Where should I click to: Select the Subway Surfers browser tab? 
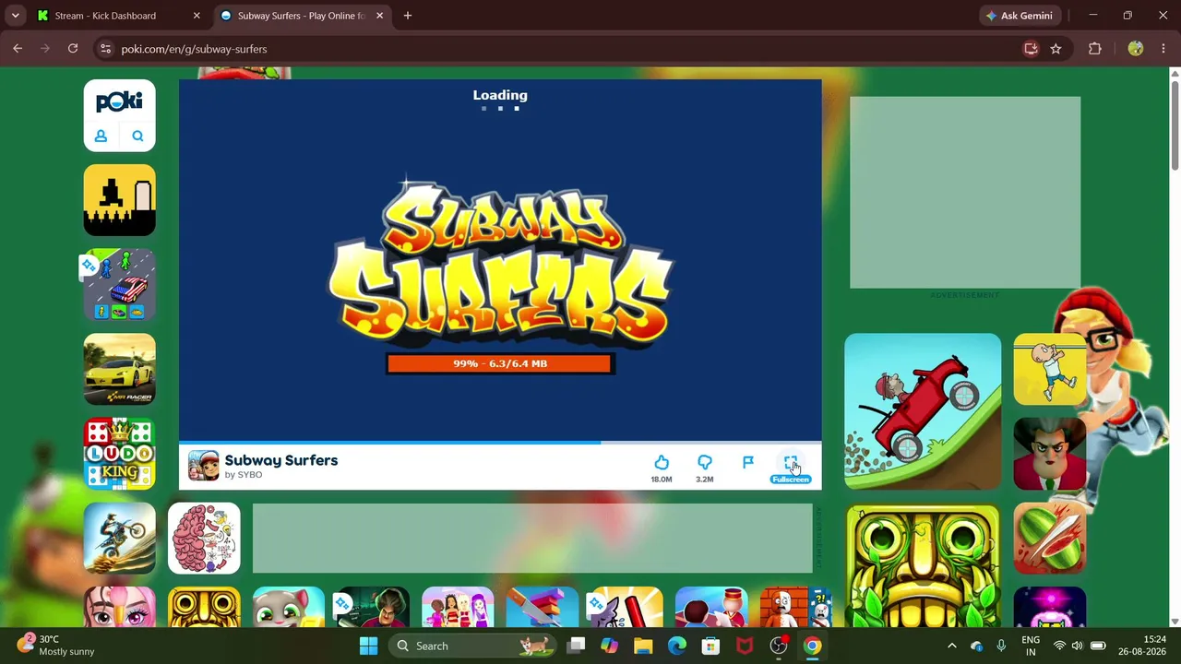[303, 16]
